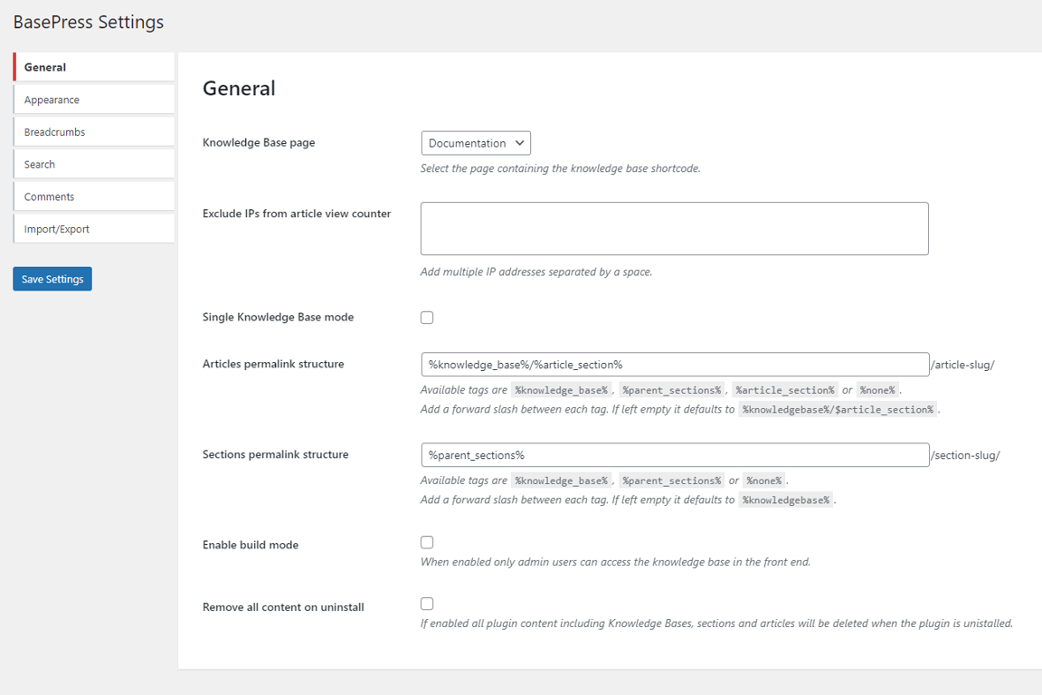
Task: Enable build mode for admin-only access
Action: click(x=426, y=542)
